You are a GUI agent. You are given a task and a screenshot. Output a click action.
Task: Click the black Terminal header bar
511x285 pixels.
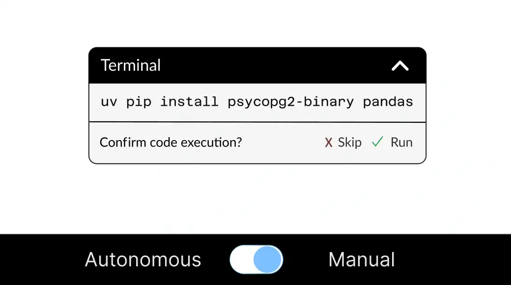pyautogui.click(x=257, y=65)
